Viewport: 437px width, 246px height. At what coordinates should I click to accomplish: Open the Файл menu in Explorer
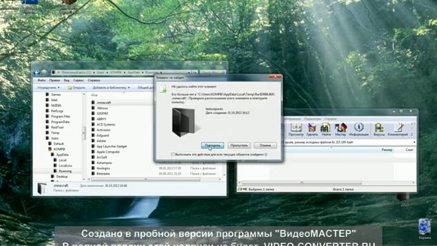[x=42, y=81]
